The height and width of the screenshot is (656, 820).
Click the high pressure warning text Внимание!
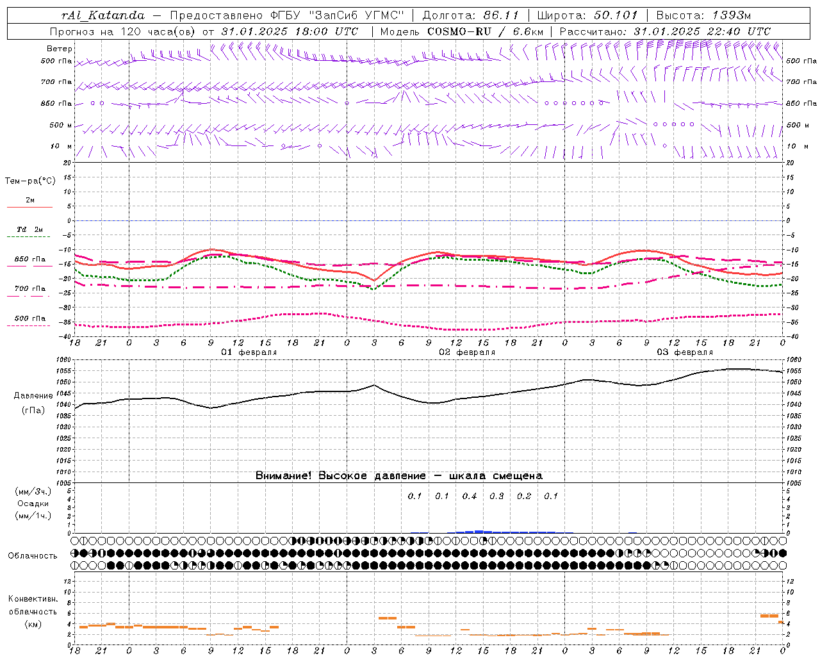point(284,476)
